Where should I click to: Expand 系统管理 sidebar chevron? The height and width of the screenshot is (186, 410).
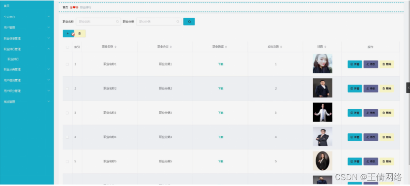pos(48,101)
